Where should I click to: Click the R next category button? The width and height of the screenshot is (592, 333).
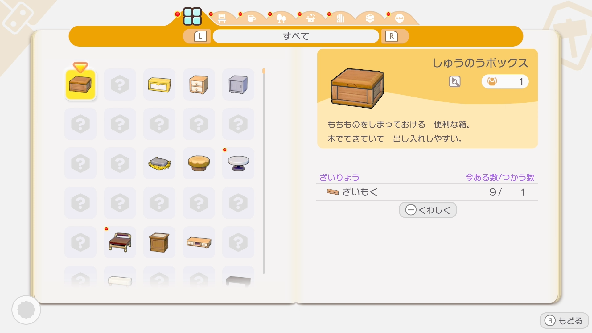pyautogui.click(x=391, y=36)
